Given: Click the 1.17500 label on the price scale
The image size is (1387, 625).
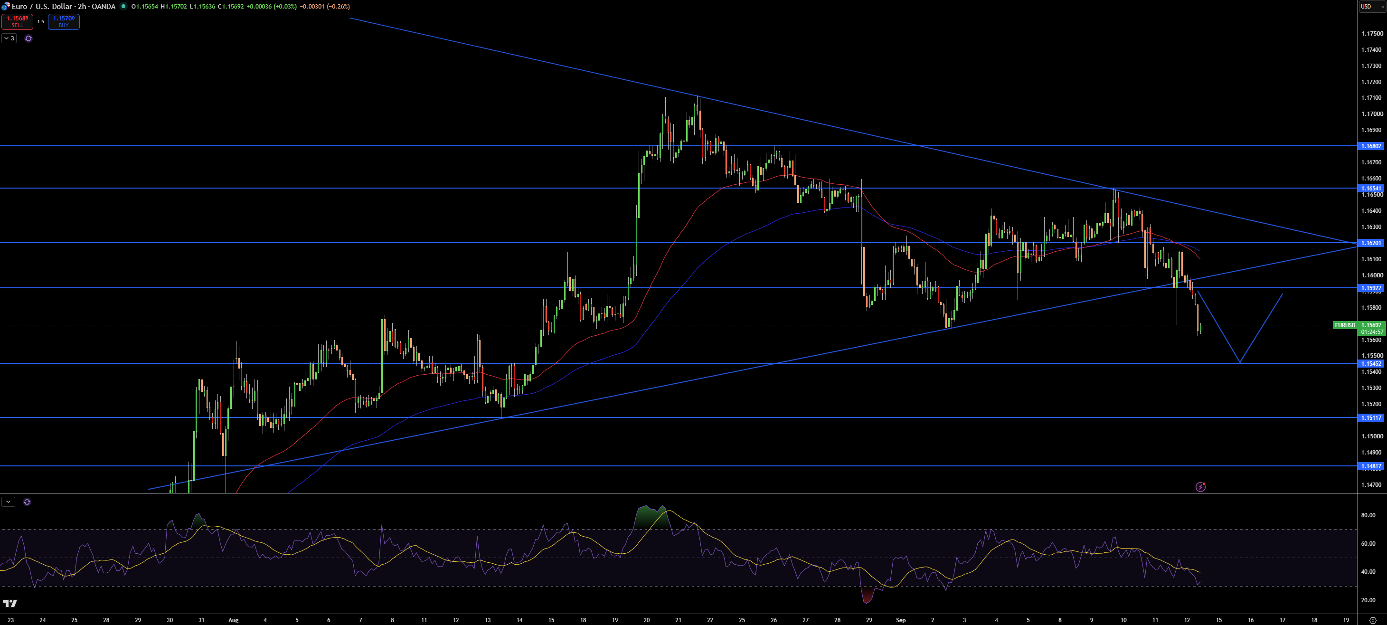Looking at the screenshot, I should [x=1371, y=33].
